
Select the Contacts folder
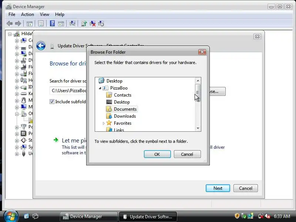123,95
